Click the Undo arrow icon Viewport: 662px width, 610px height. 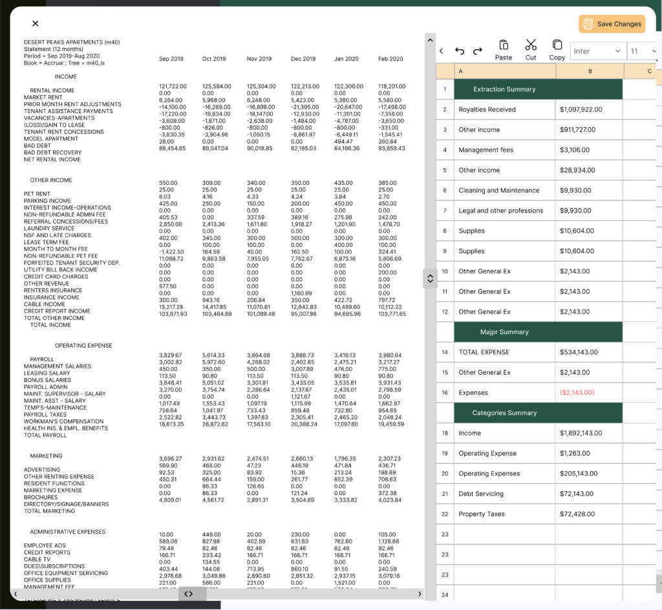pos(460,51)
